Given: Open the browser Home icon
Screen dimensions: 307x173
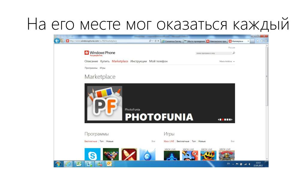Looking at the screenshot, I should click(258, 41).
